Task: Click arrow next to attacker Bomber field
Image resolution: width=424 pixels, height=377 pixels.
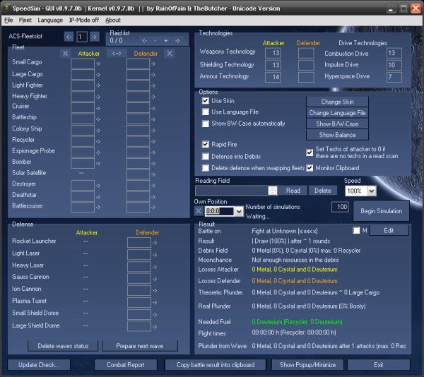Action: click(x=98, y=164)
